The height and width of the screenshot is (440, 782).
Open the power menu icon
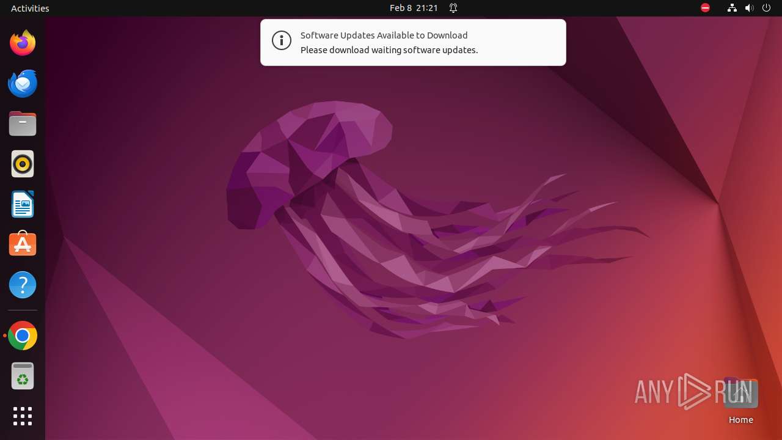(766, 8)
